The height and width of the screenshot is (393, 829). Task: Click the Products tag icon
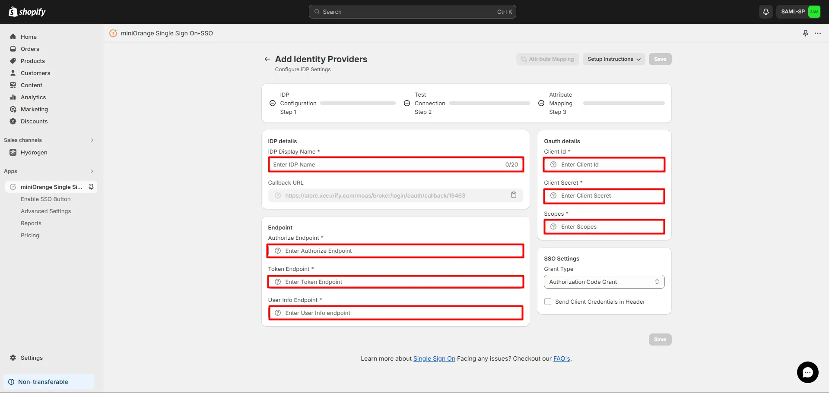coord(13,61)
